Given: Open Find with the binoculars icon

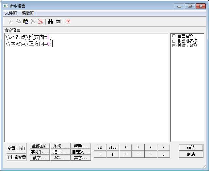Looking at the screenshot, I should (x=50, y=21).
